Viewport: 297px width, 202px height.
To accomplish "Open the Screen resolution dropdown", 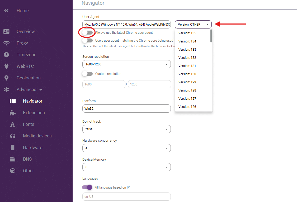I will point(126,64).
